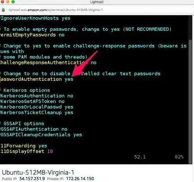Click the GSSAPIAuthentication no line

(34, 129)
